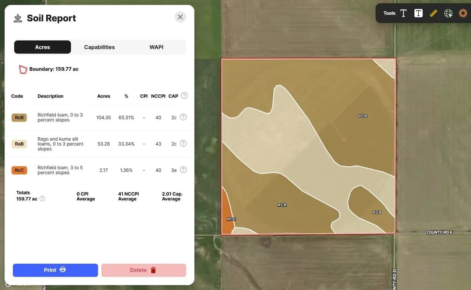Open the orange concentric rings tool
Screen dimensions: 471x290
coord(463,13)
